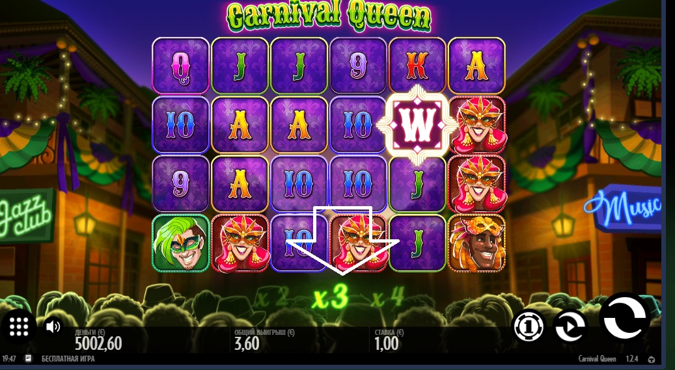The width and height of the screenshot is (675, 370).
Task: Click the orange-masked man symbol
Action: click(x=476, y=243)
